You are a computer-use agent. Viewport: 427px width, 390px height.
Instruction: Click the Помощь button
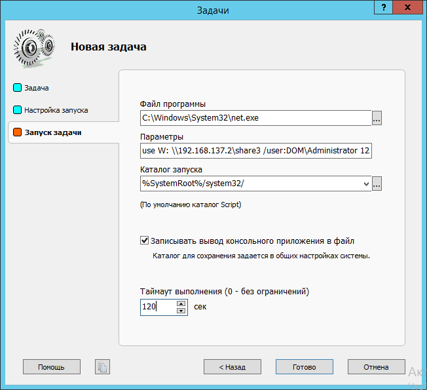click(x=52, y=367)
